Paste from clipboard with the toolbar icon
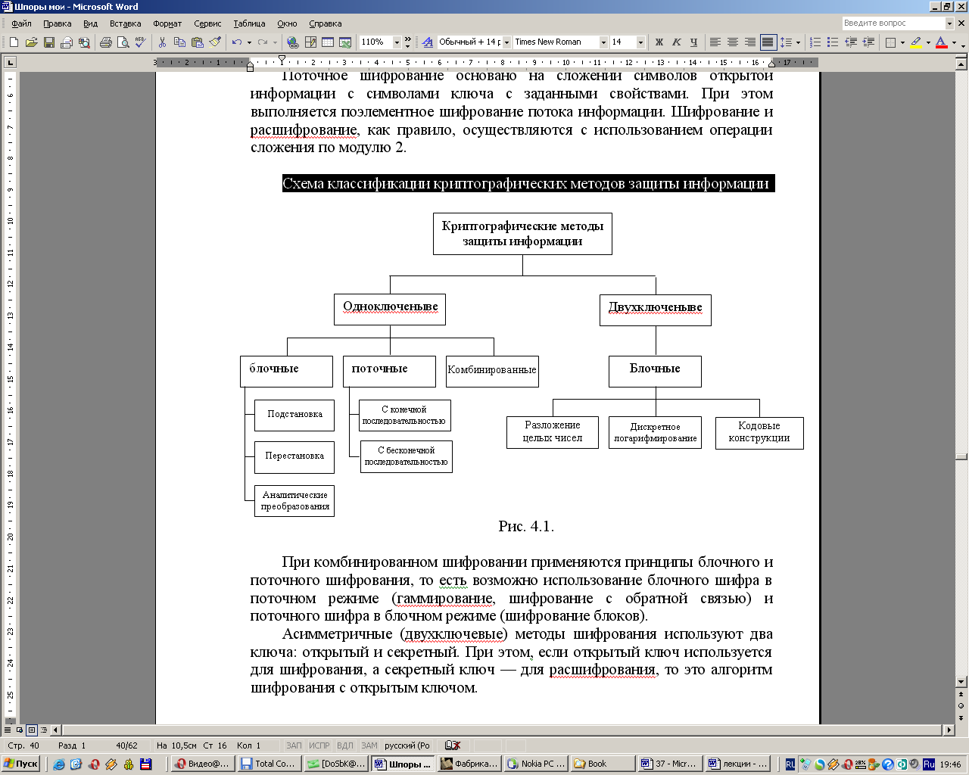969x775 pixels. (x=198, y=42)
